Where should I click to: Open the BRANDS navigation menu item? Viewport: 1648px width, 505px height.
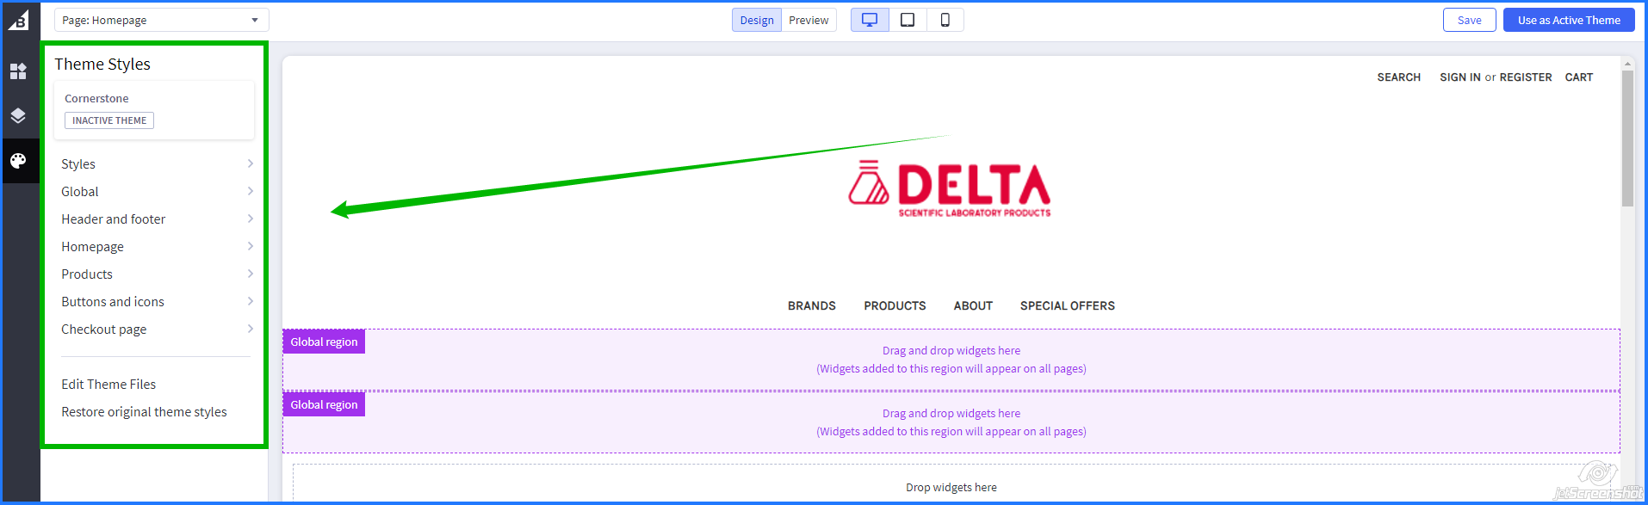811,306
